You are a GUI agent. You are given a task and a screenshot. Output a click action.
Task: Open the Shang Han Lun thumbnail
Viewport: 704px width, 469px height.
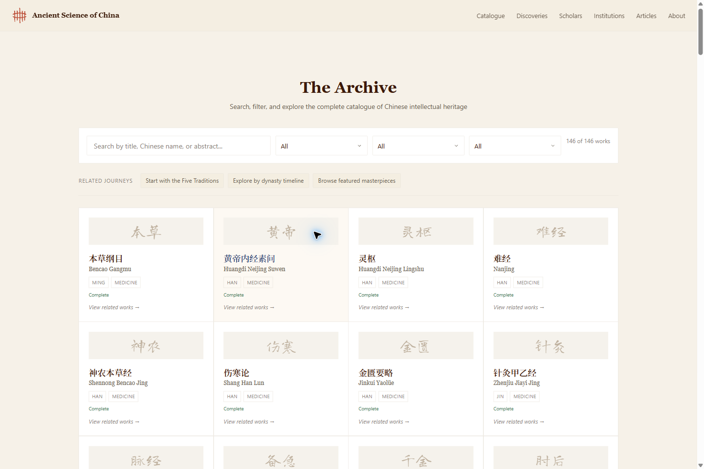281,345
